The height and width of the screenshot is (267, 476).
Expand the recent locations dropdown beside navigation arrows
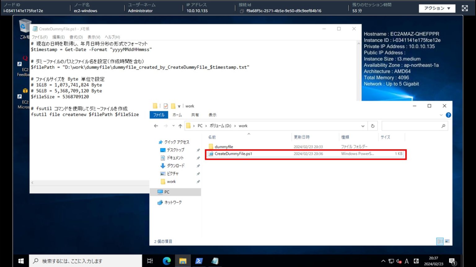(x=173, y=126)
